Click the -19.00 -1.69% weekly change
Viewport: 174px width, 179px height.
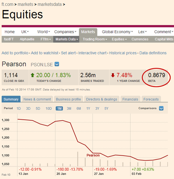(x=106, y=169)
